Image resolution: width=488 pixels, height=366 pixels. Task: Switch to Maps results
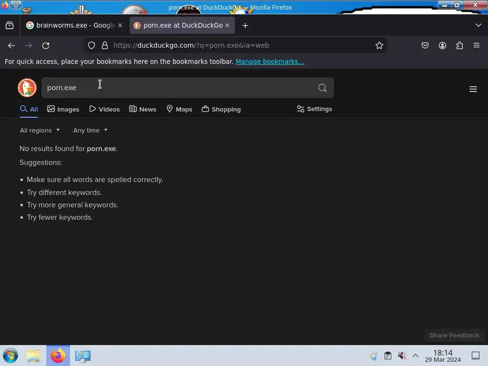pos(179,109)
